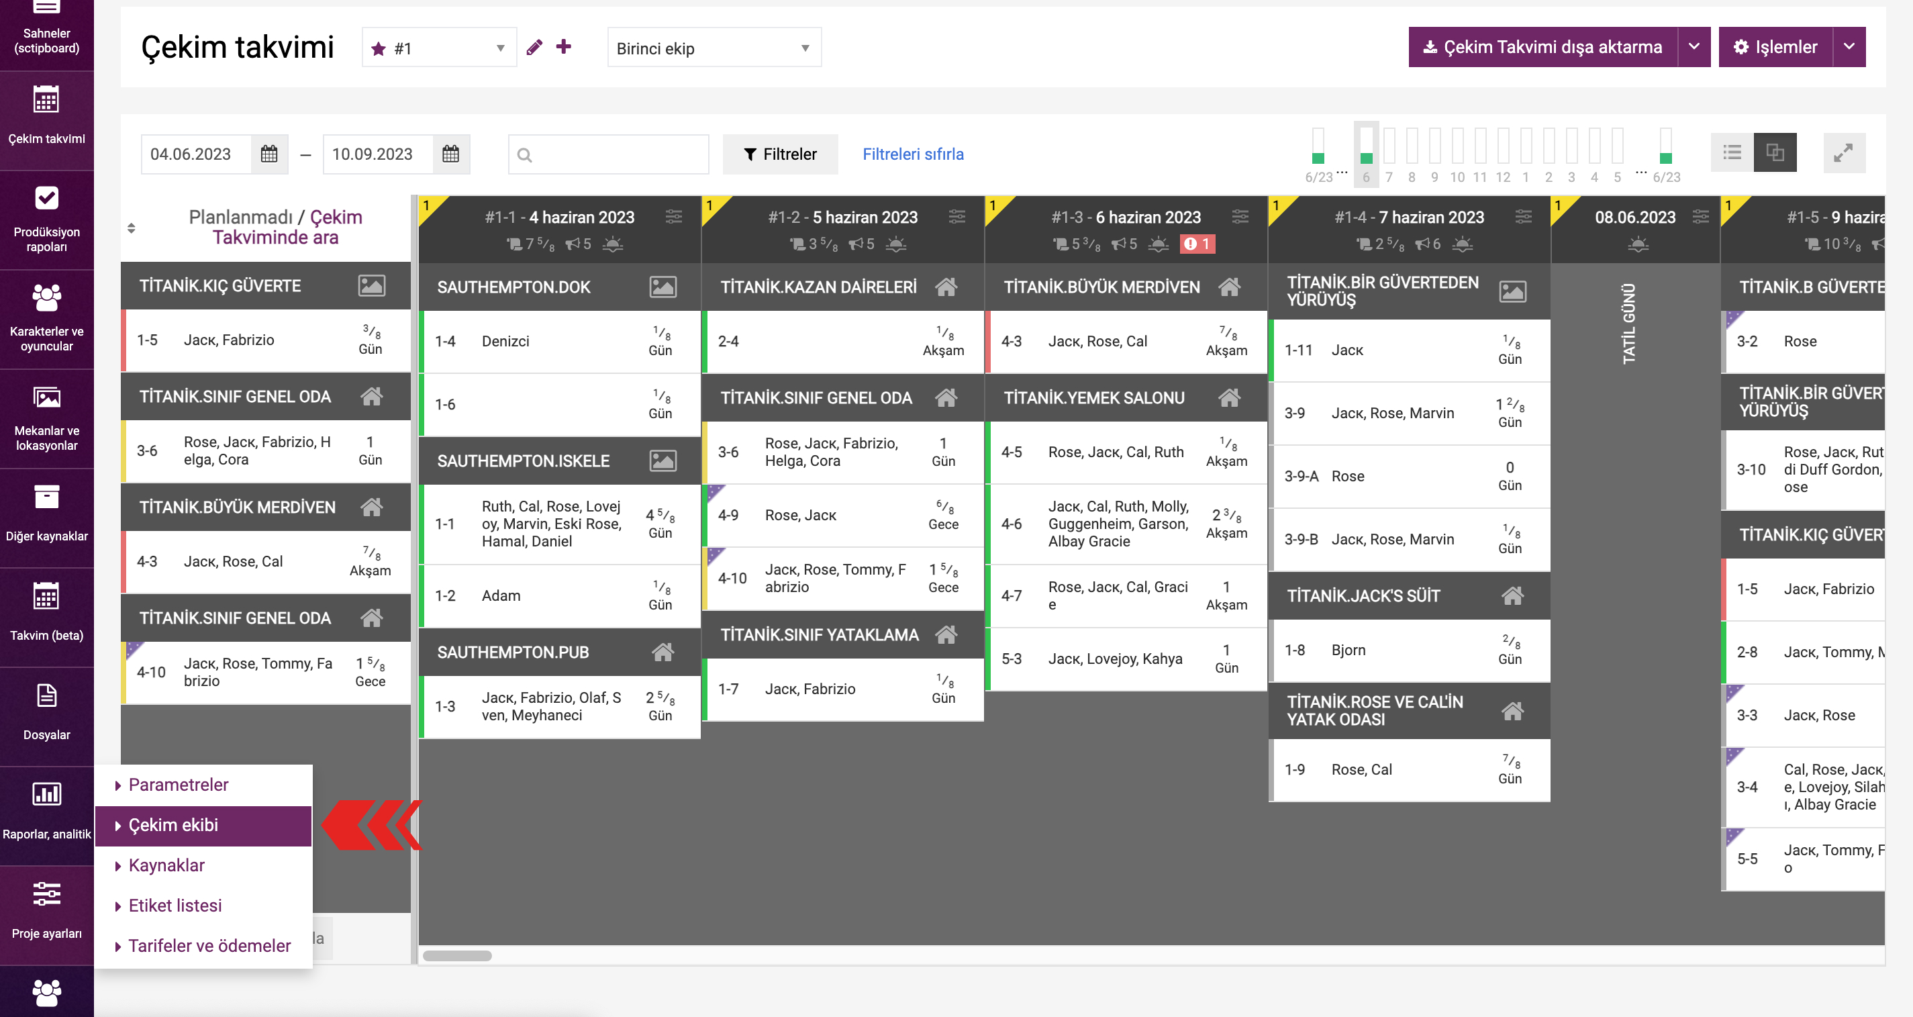Open Prodüksiyon raporları in the sidebar
This screenshot has width=1913, height=1017.
pos(47,221)
